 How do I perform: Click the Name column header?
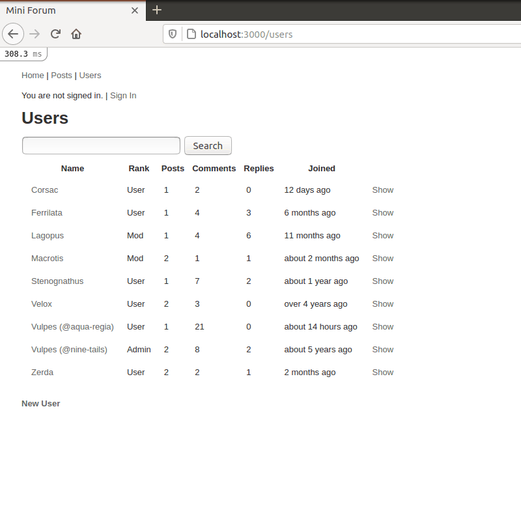[x=72, y=169]
